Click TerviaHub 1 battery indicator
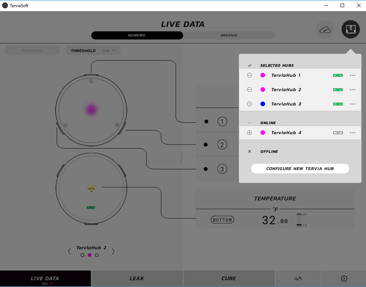The image size is (366, 287). tap(338, 75)
